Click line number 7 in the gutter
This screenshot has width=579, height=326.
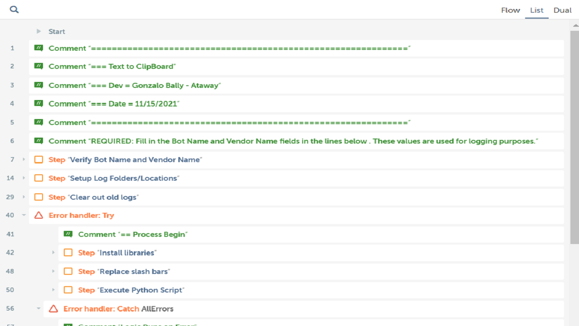pos(12,159)
